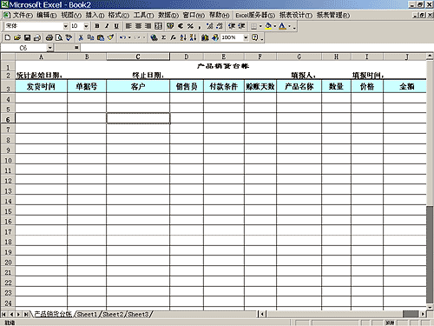Viewport: 434px width, 326px height.
Task: Switch to Sheet3 tab
Action: point(138,314)
